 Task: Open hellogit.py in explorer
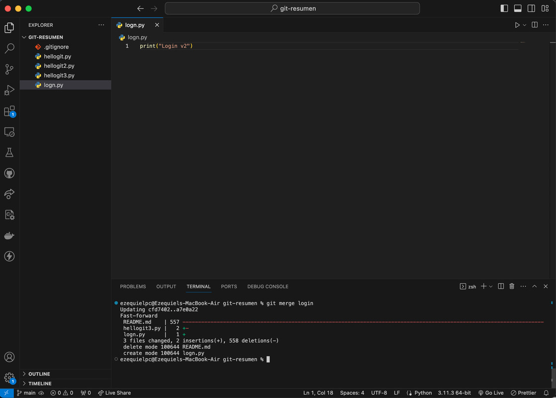pos(66,56)
